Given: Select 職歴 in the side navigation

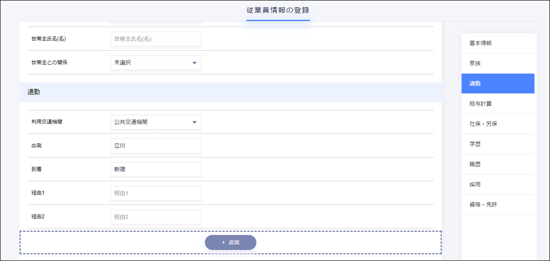Looking at the screenshot, I should coord(498,164).
